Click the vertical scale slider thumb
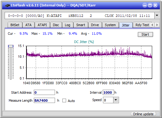This screenshot has height=118, width=162. (11, 46)
